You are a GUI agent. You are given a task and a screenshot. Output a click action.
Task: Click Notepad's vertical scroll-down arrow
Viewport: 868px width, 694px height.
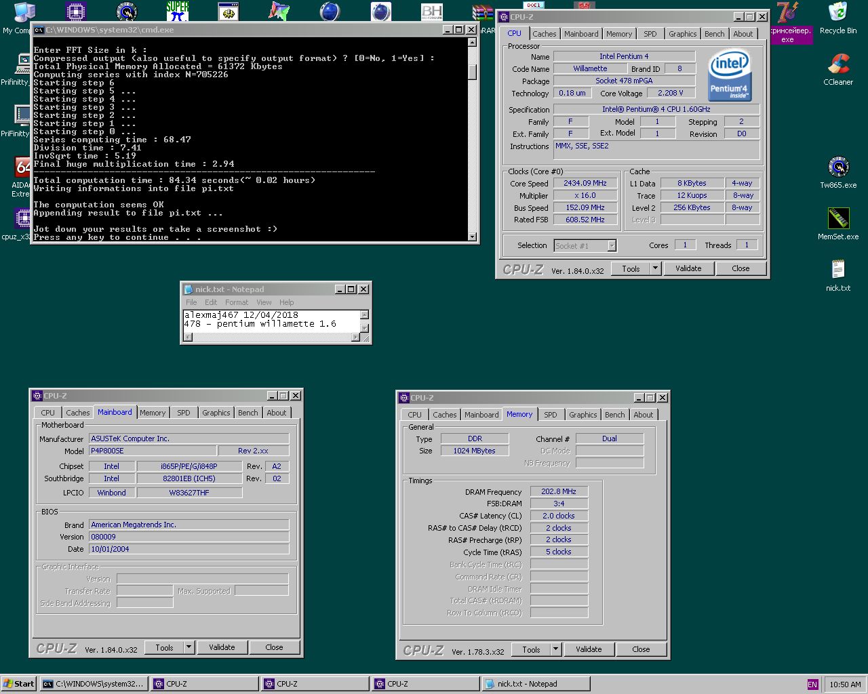click(x=364, y=328)
